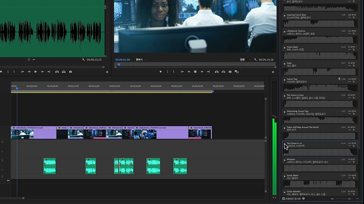
Task: Click the playhead on the Program monitor scrubber
Action: pyautogui.click(x=119, y=65)
